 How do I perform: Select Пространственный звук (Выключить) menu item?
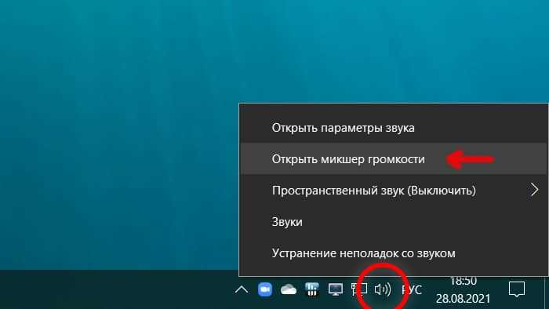coord(394,191)
